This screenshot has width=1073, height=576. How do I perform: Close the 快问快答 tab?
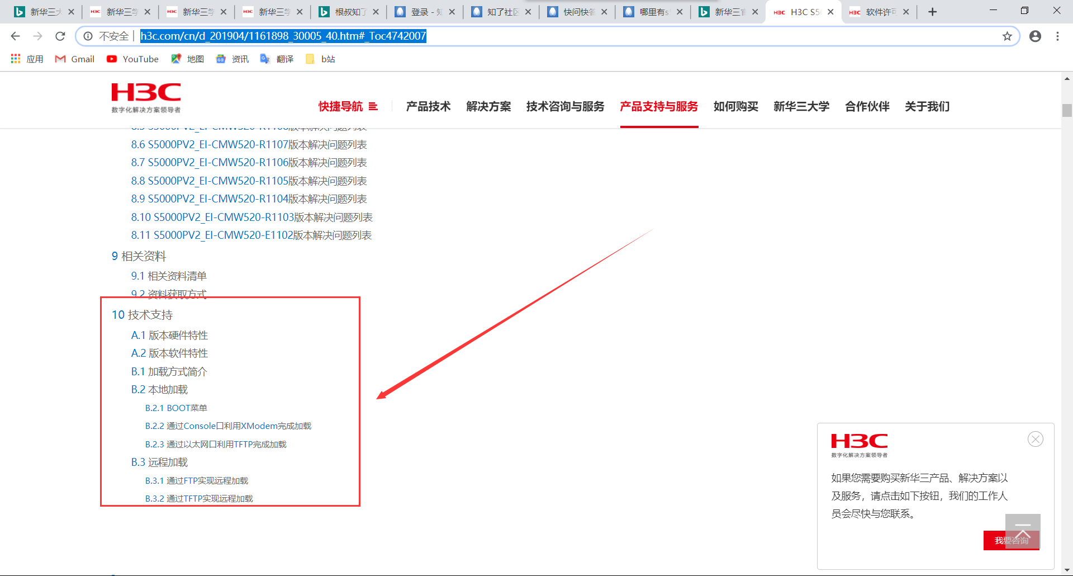(604, 12)
